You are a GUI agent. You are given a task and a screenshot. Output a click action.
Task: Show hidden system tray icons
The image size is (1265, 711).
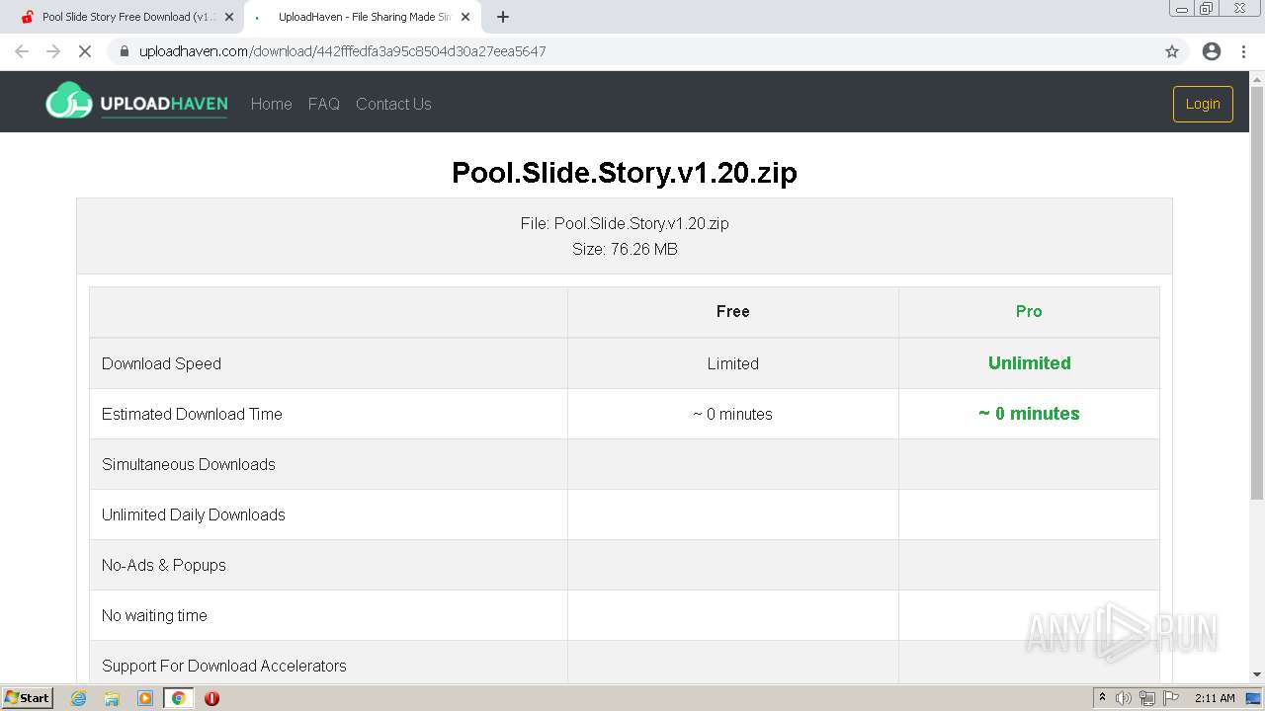coord(1102,698)
